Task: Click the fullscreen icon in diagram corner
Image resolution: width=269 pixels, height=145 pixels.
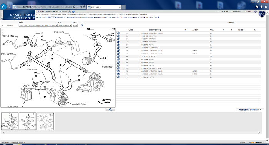Action: pyautogui.click(x=2, y=30)
